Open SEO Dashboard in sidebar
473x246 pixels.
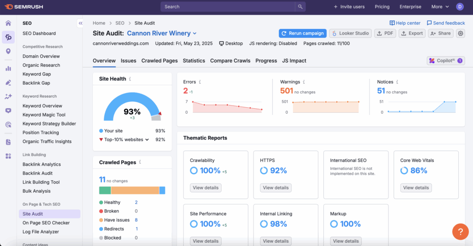pos(39,33)
